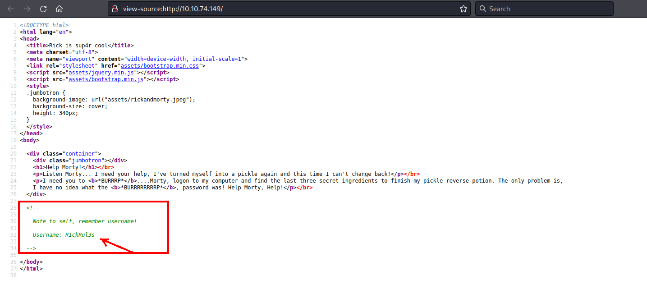Click the DOCTYPE html line
This screenshot has width=647, height=294.
pos(44,25)
